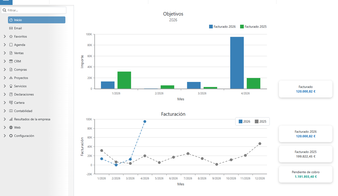Click the Proyectos hierarchy icon

pos(11,78)
